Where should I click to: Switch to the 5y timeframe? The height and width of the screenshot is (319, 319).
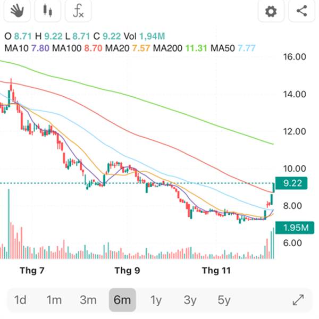224,300
